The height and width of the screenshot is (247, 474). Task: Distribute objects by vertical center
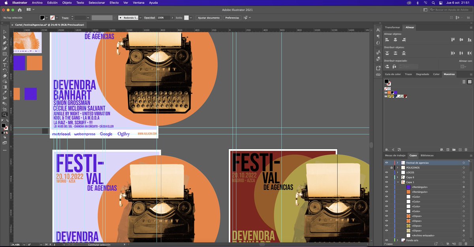[x=396, y=53]
